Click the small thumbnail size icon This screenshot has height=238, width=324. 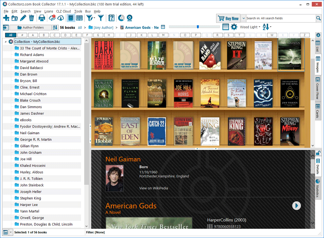[x=163, y=27]
